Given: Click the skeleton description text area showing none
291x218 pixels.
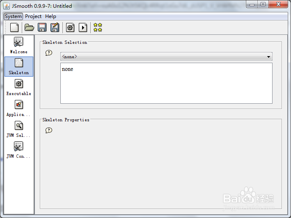Looking at the screenshot, I should click(x=166, y=83).
